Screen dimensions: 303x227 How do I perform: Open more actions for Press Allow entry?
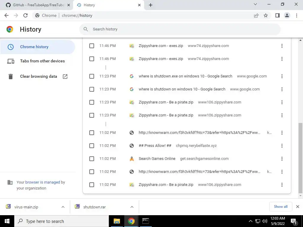tap(282, 146)
